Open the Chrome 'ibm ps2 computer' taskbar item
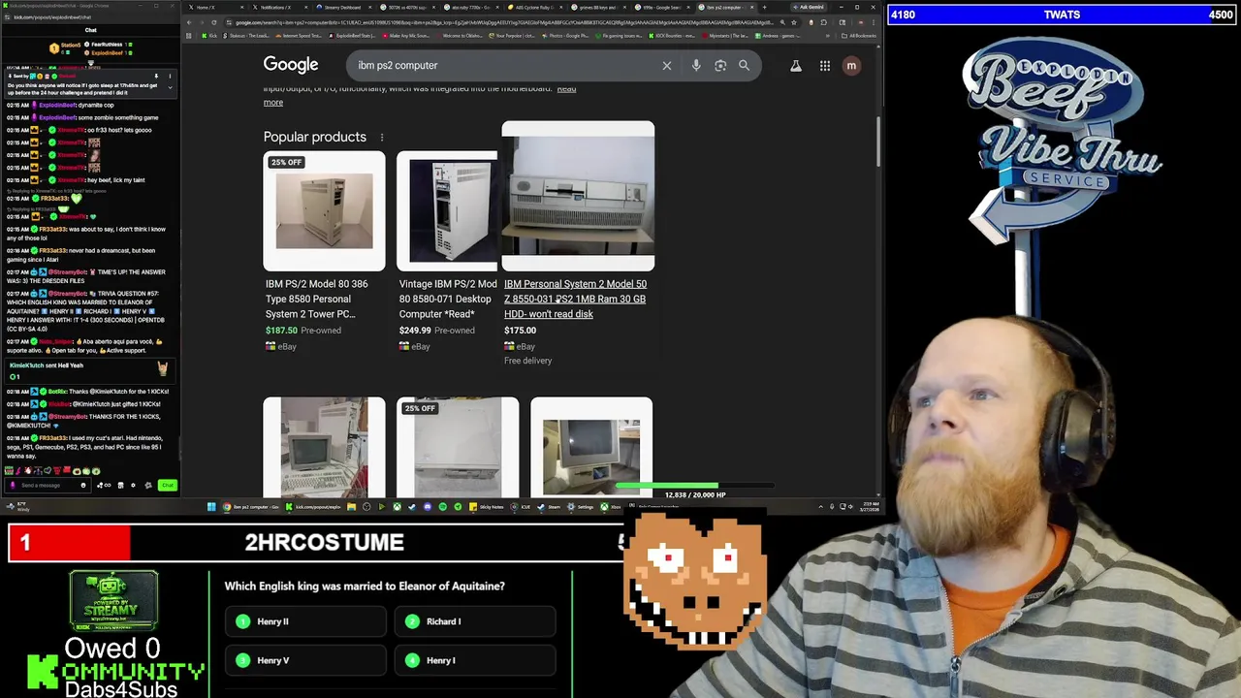This screenshot has width=1241, height=698. [x=251, y=506]
